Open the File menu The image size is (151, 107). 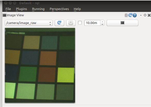pos(8,9)
